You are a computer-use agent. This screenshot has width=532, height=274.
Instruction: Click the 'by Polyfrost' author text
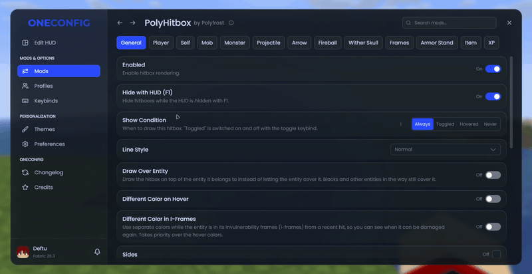(209, 23)
